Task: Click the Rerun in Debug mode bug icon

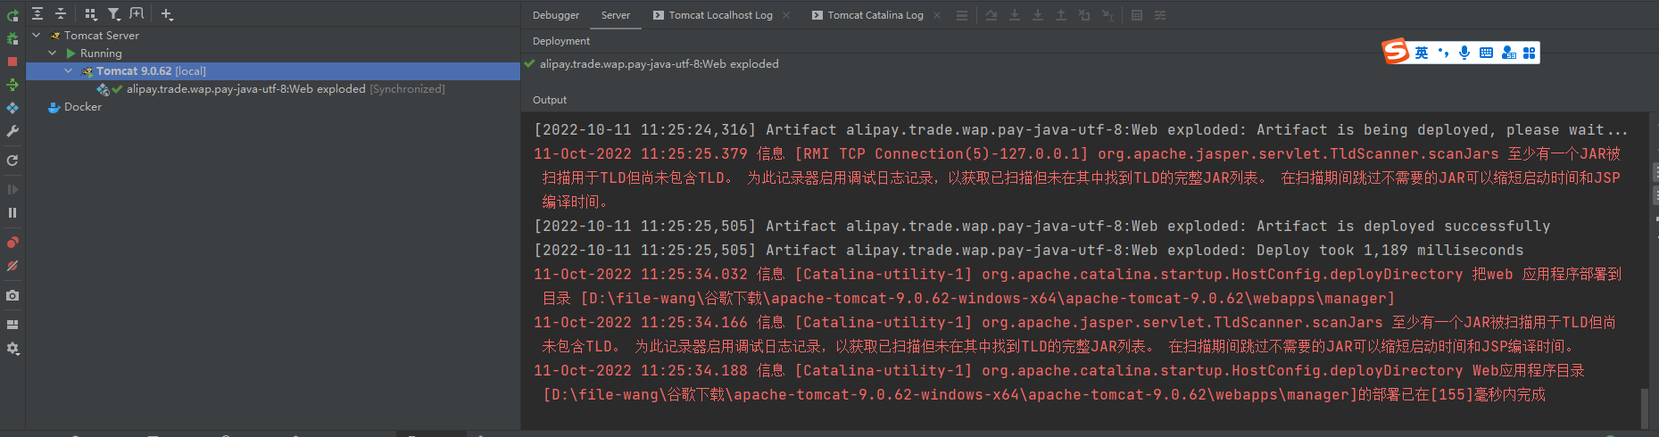Action: click(x=12, y=38)
